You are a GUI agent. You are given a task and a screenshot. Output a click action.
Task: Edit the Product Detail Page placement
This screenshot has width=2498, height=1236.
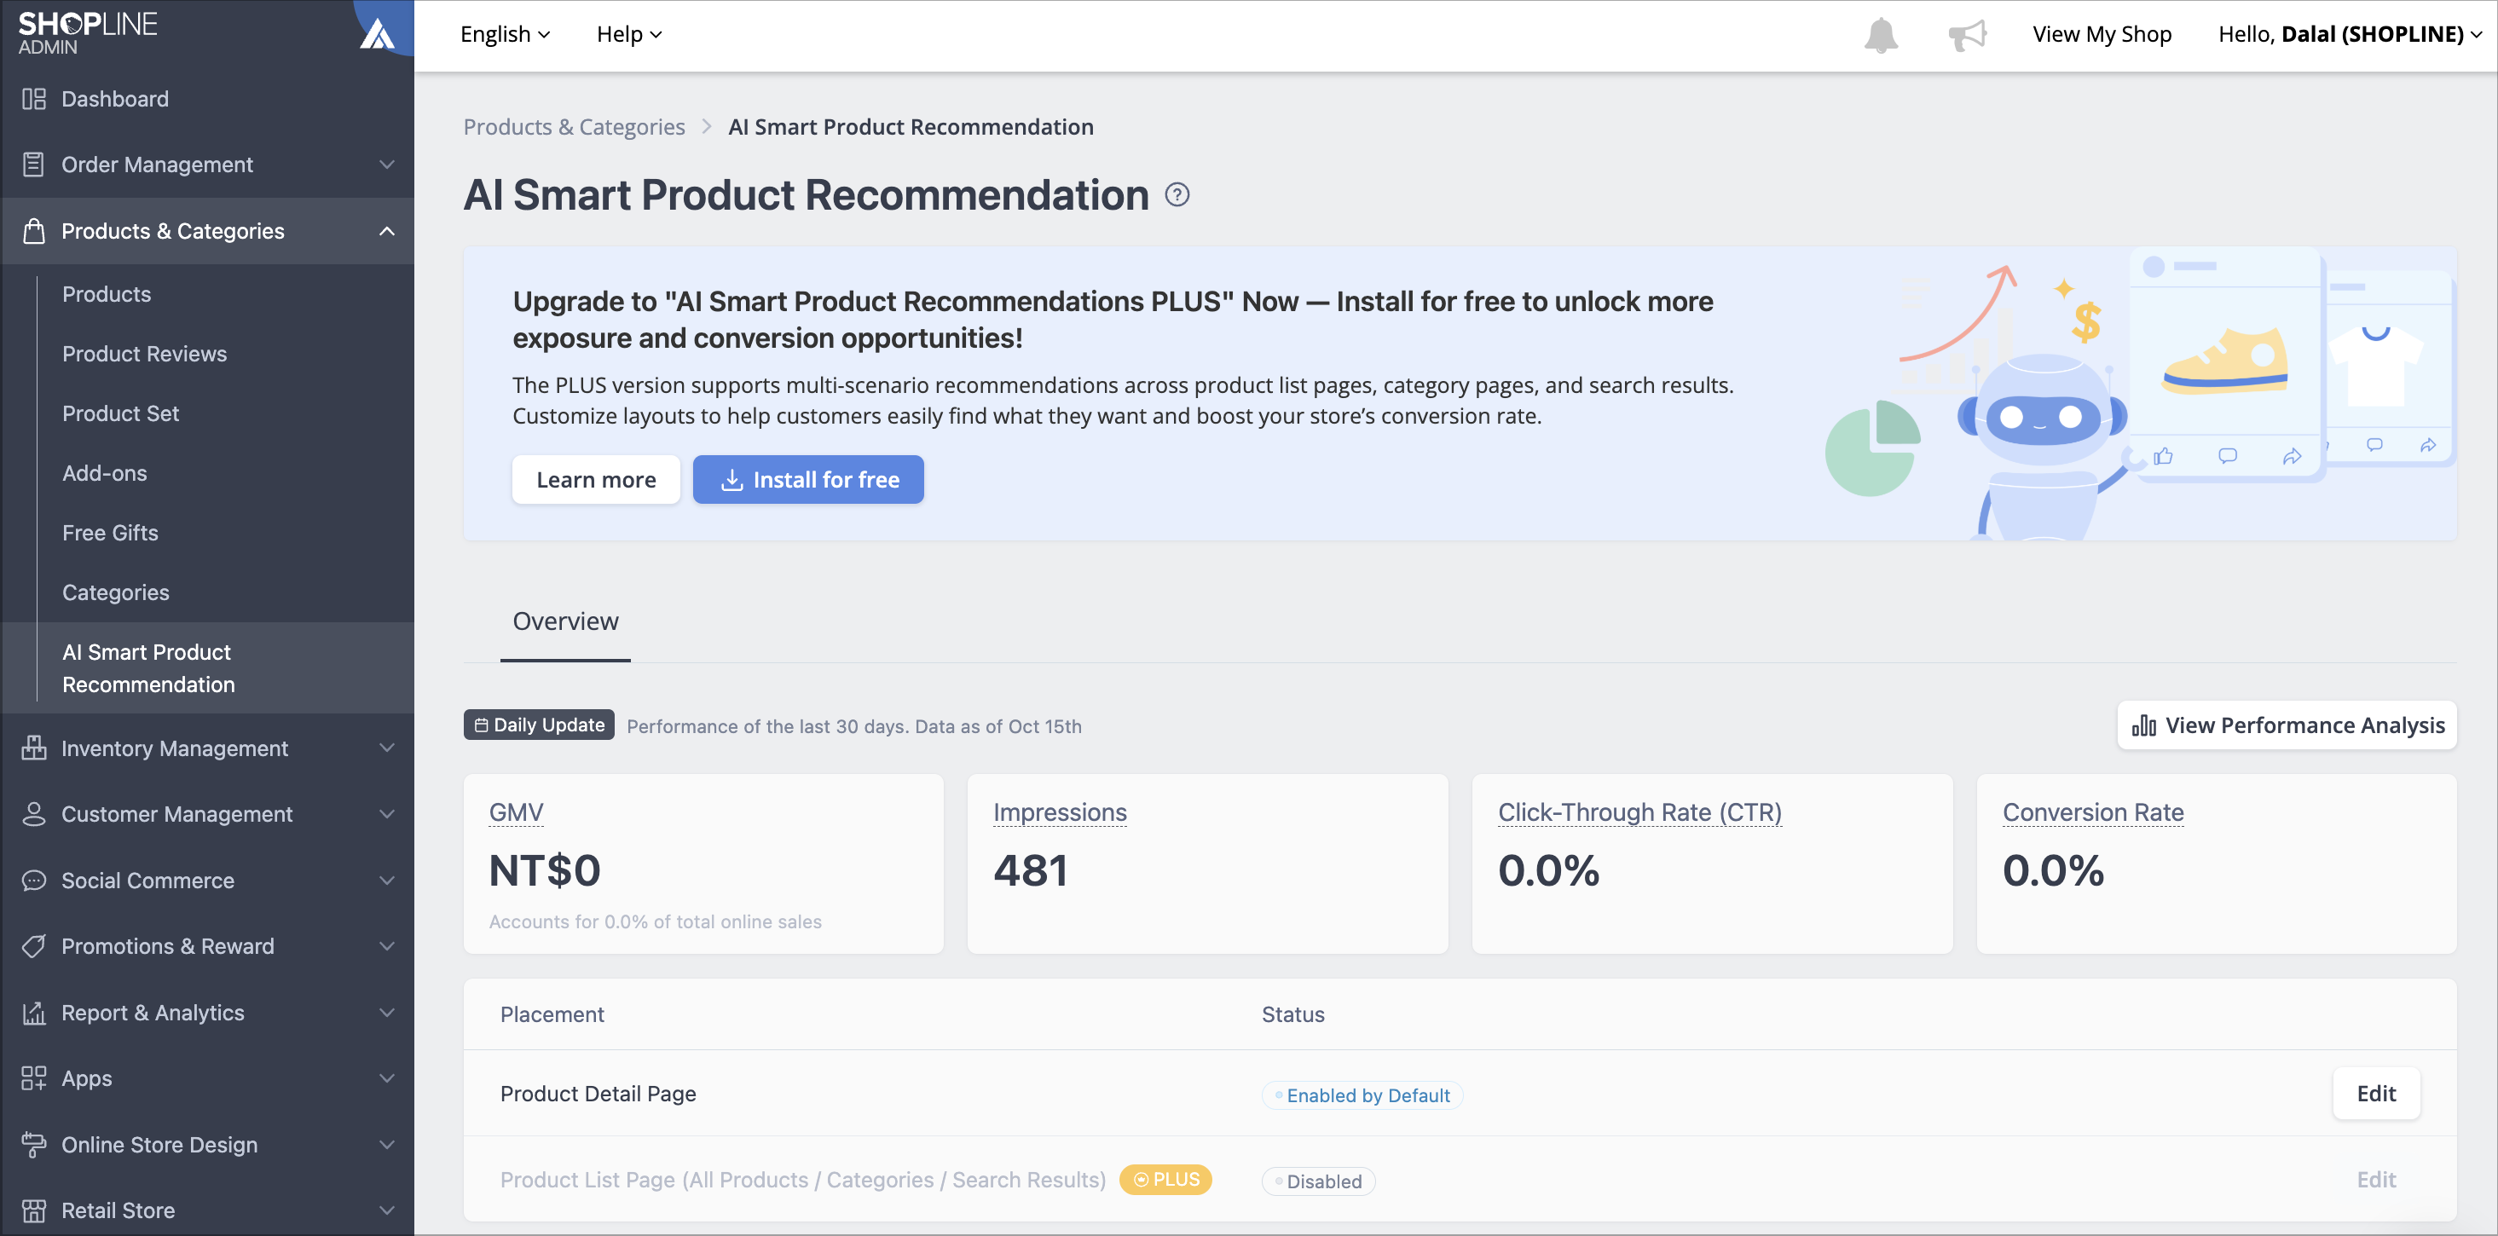click(x=2376, y=1094)
